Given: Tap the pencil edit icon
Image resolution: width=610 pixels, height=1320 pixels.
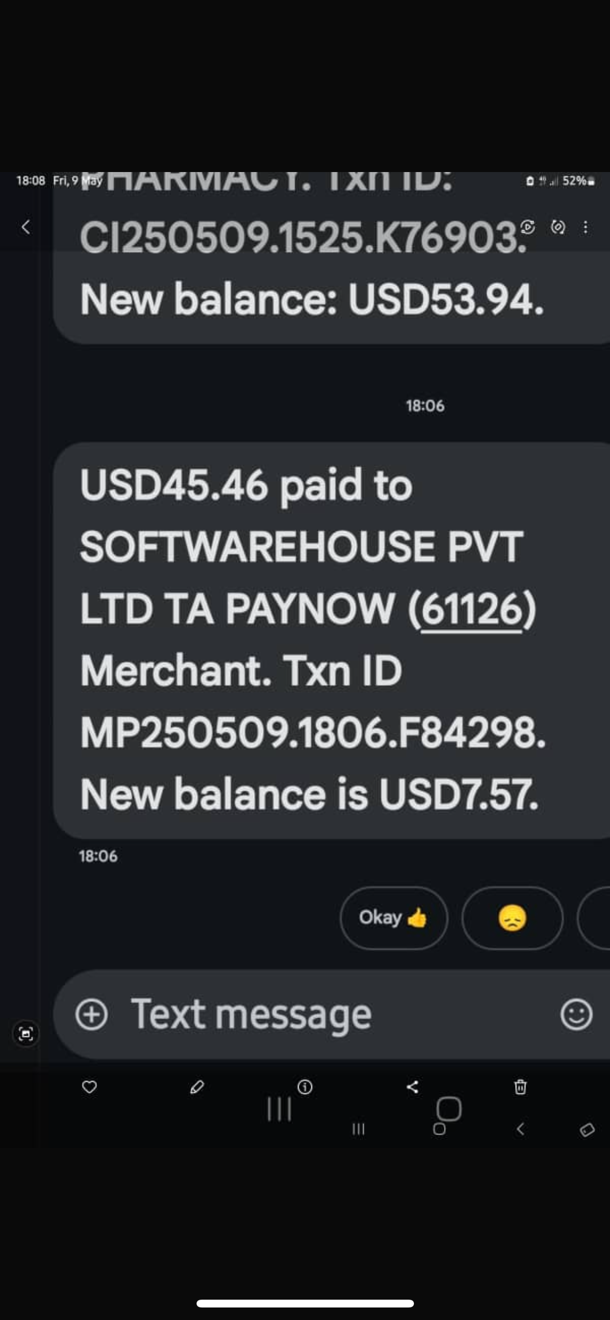Looking at the screenshot, I should click(x=197, y=1087).
